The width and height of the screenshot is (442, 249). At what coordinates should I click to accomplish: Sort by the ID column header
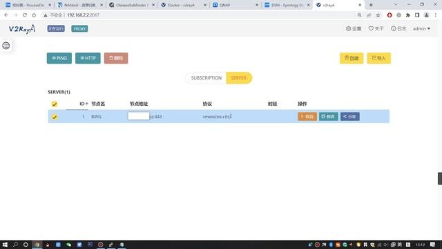click(84, 104)
